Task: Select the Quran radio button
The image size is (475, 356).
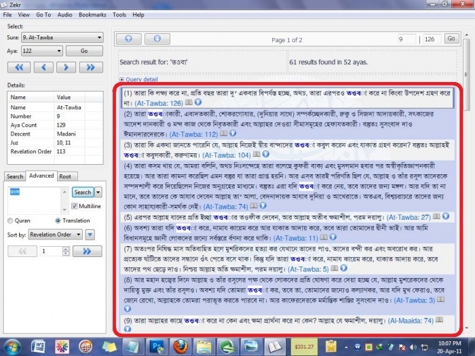Action: (10, 220)
